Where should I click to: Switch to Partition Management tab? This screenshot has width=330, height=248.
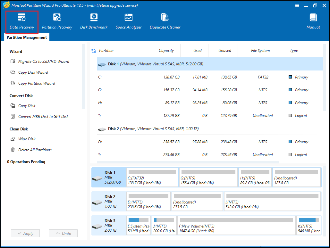tap(27, 37)
